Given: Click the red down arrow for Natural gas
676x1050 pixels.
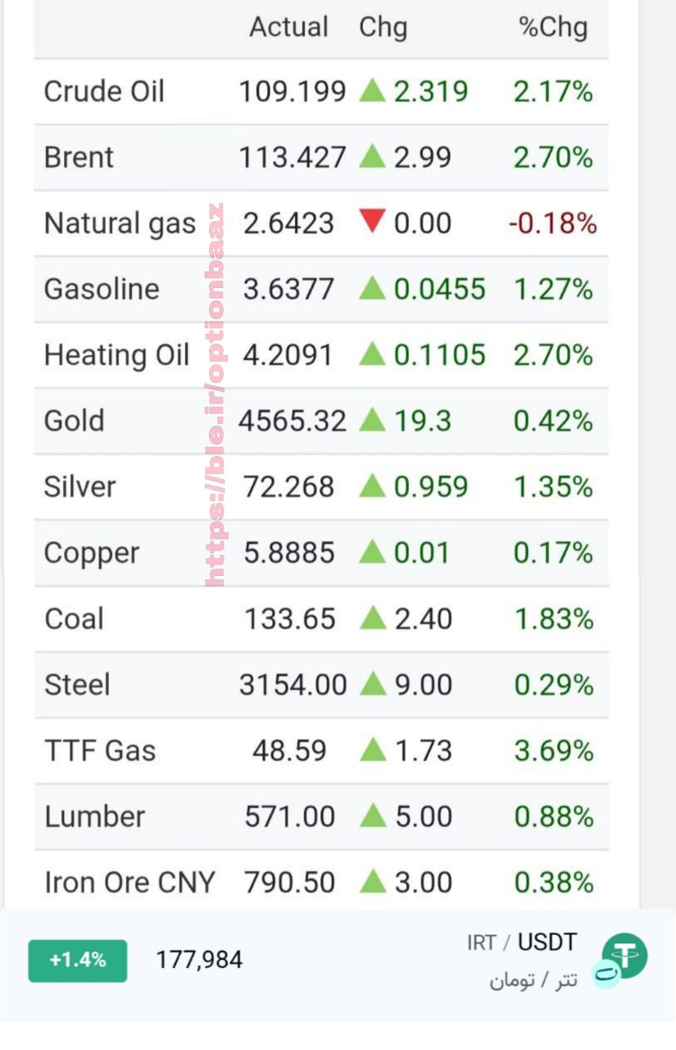Looking at the screenshot, I should pyautogui.click(x=372, y=222).
